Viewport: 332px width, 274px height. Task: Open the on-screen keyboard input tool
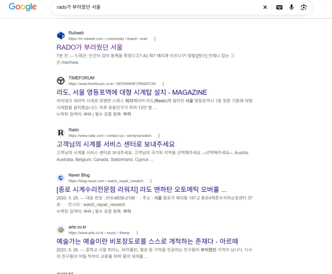[x=279, y=7]
